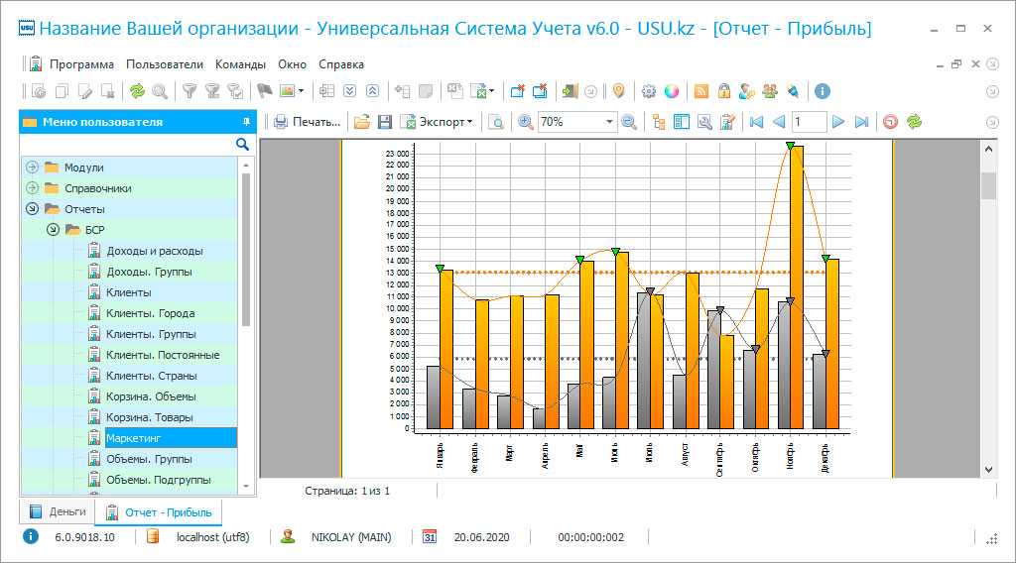Screen dimensions: 1016x563
Task: Switch to the Деньги tab
Action: [58, 511]
